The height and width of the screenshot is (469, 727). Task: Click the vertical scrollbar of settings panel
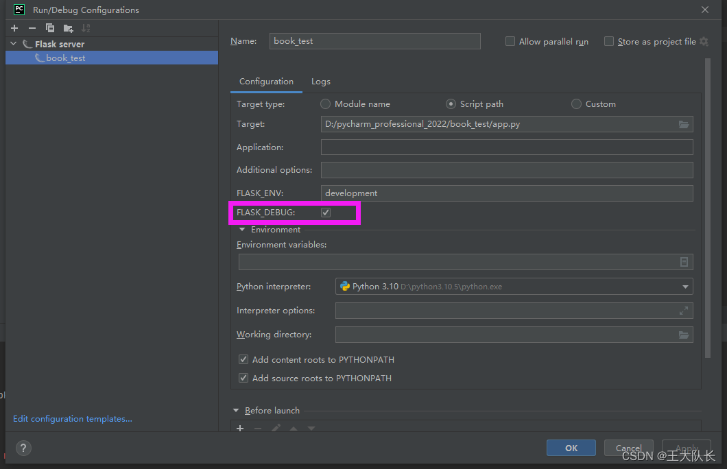(x=708, y=208)
